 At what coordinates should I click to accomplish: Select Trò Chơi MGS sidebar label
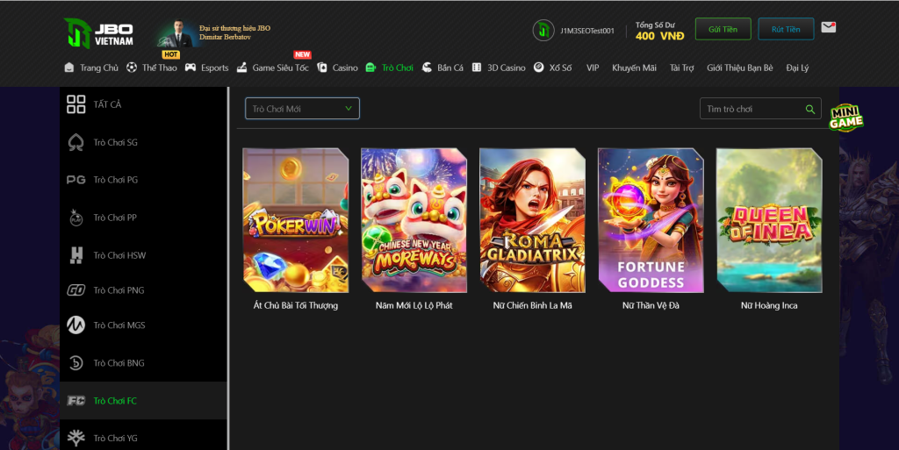[x=119, y=325]
